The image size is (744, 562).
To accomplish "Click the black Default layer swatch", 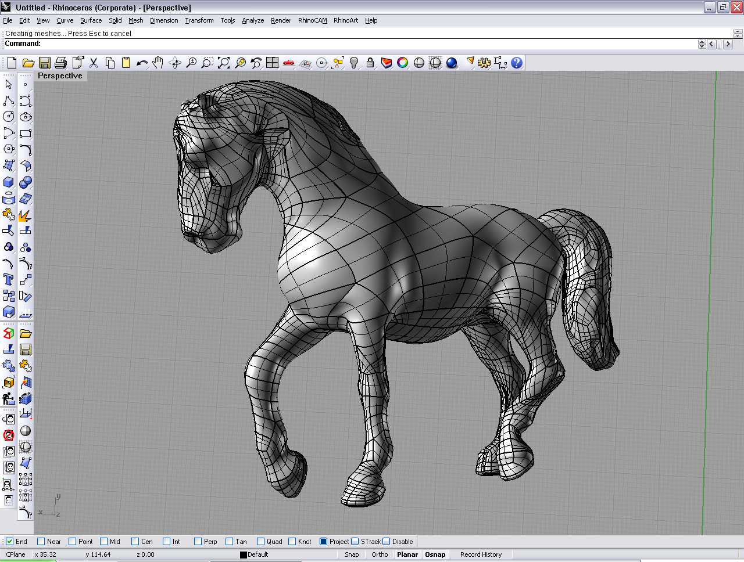I will [244, 555].
